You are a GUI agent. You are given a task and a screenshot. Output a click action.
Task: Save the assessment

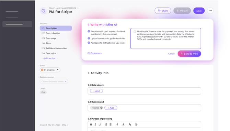[x=199, y=11]
